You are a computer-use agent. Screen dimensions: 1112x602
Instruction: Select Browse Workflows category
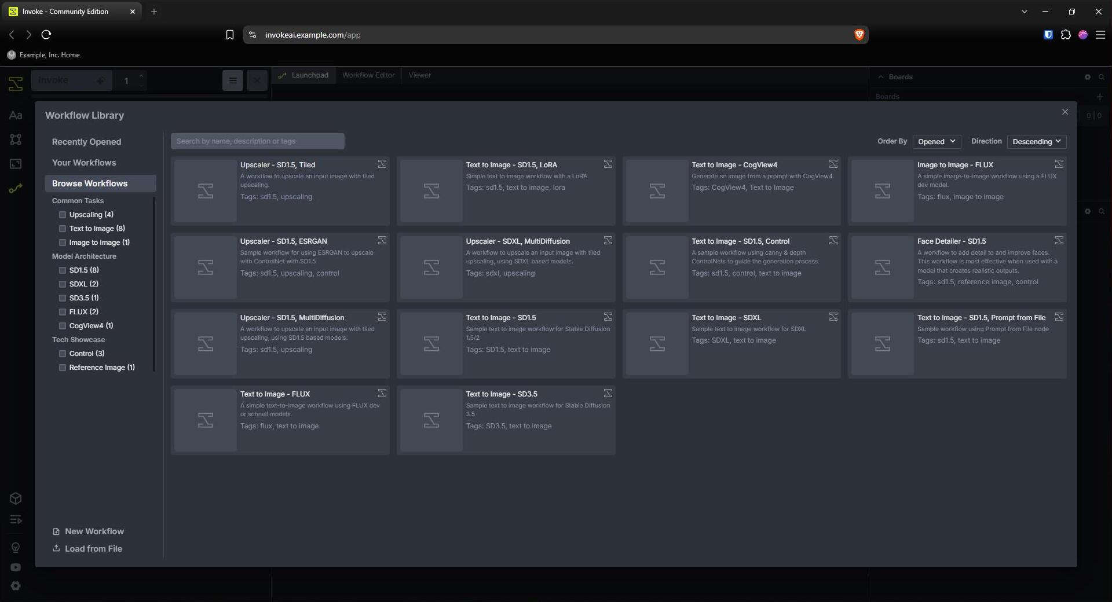(x=101, y=183)
